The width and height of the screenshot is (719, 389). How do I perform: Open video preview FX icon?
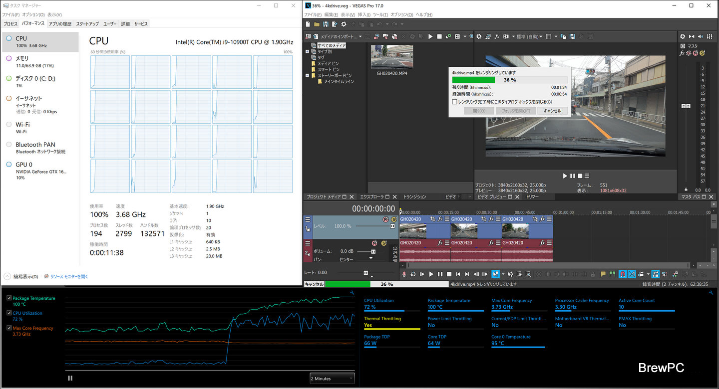tap(497, 36)
